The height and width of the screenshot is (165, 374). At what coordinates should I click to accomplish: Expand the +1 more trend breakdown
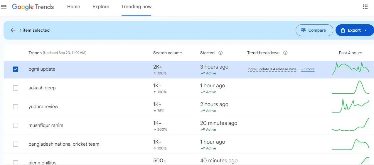coord(308,69)
